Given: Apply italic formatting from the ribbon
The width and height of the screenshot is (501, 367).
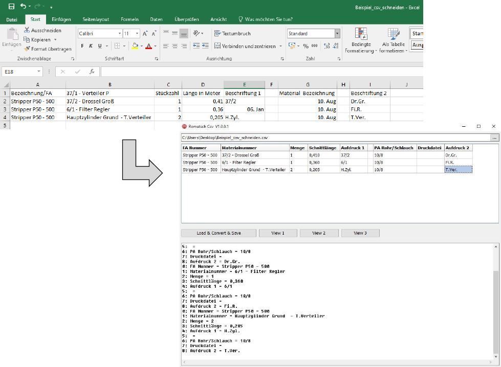Looking at the screenshot, I should pyautogui.click(x=91, y=46).
